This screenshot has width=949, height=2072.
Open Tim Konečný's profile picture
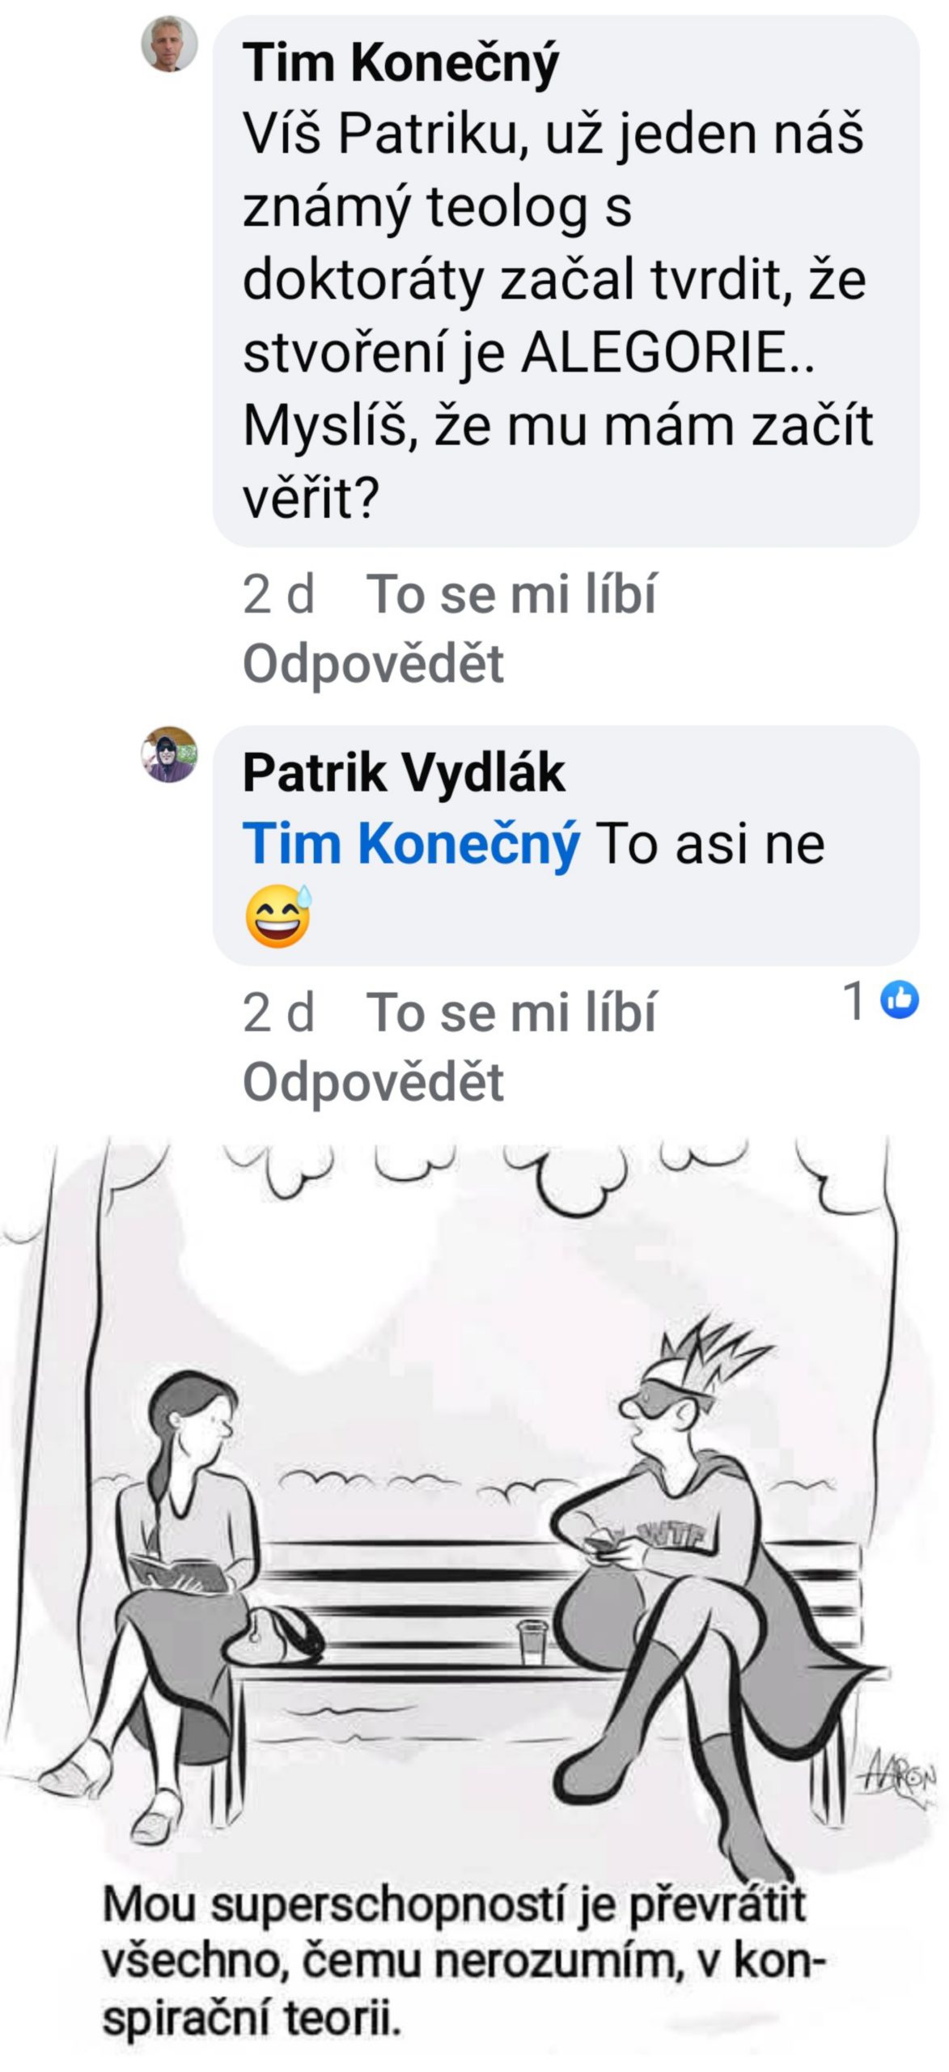pyautogui.click(x=170, y=44)
